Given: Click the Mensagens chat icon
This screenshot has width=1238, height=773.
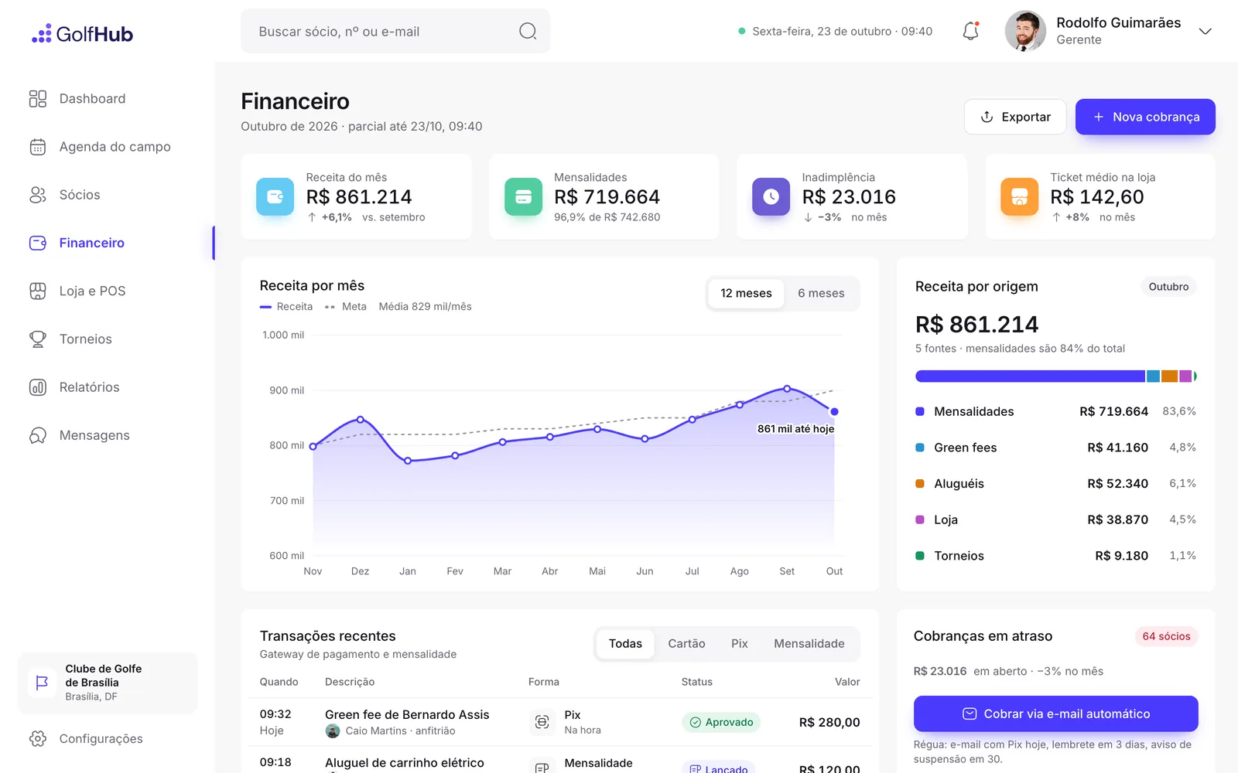Looking at the screenshot, I should pyautogui.click(x=38, y=435).
